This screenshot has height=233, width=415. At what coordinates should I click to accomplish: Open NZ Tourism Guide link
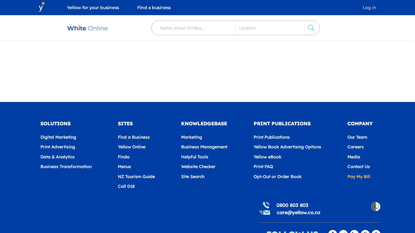pyautogui.click(x=136, y=177)
